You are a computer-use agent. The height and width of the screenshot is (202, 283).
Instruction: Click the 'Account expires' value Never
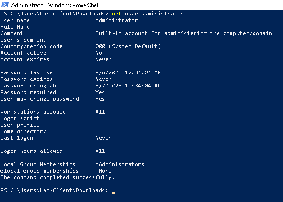(x=103, y=59)
